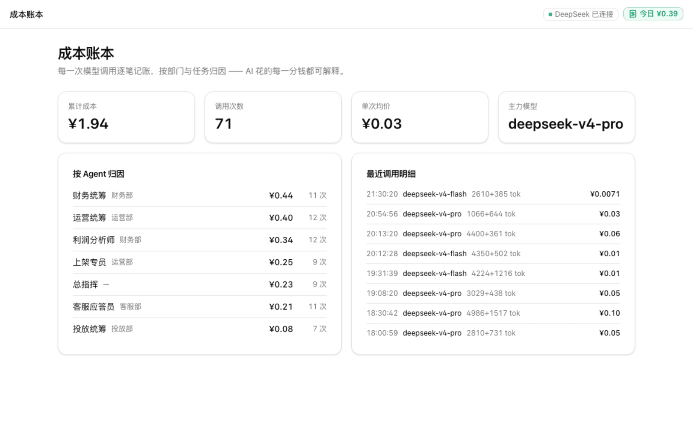Select the 投放统筹 agent name
693x448 pixels.
click(x=89, y=329)
